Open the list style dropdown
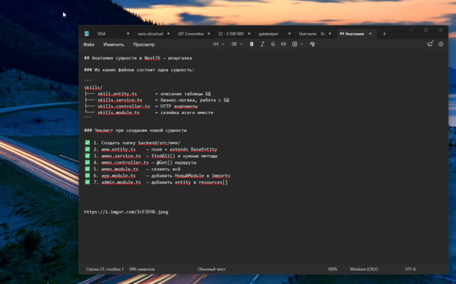Screen dimensions: 456x284 tap(237, 44)
